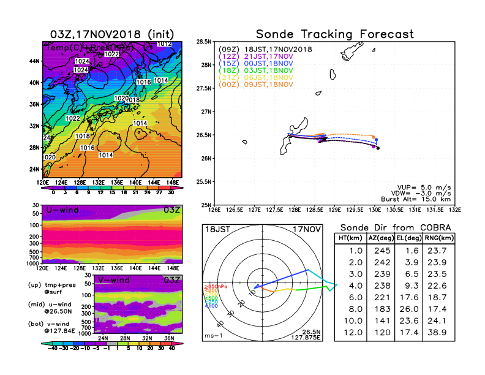The height and width of the screenshot is (375, 485).
Task: Click the 'RNG(km)' column header
Action: click(439, 238)
